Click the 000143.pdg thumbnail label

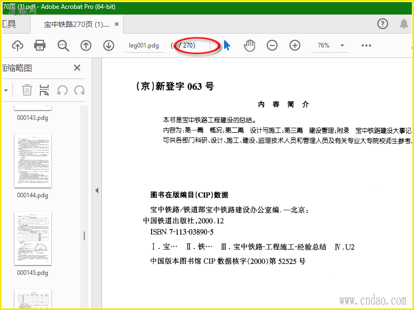coord(33,118)
